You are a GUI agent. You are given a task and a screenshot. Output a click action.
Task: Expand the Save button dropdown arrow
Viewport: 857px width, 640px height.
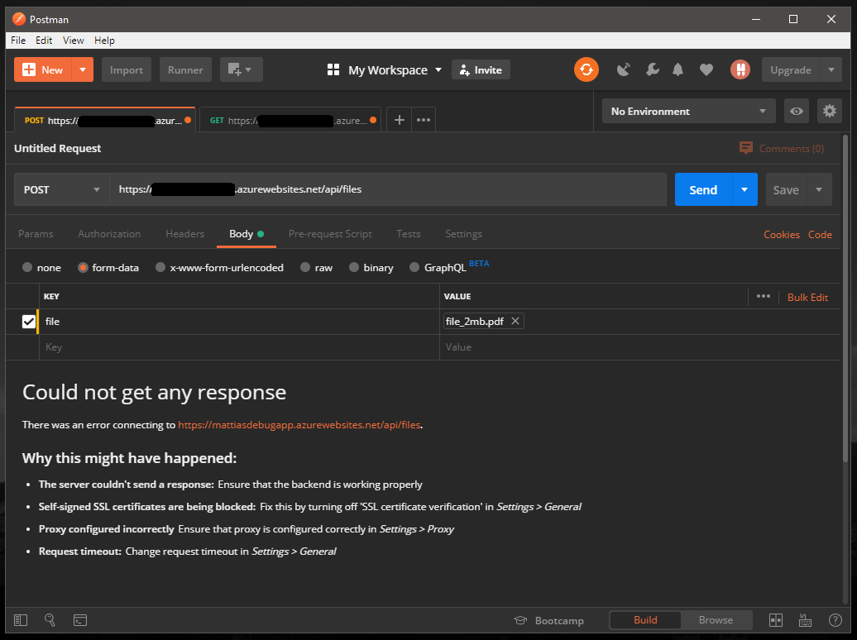pyautogui.click(x=819, y=189)
